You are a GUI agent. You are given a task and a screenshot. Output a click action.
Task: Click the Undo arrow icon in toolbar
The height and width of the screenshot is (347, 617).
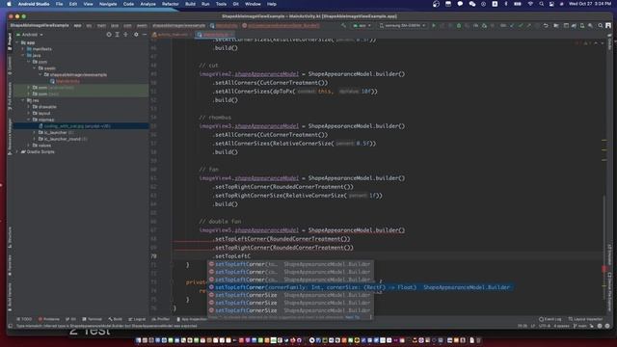546,26
